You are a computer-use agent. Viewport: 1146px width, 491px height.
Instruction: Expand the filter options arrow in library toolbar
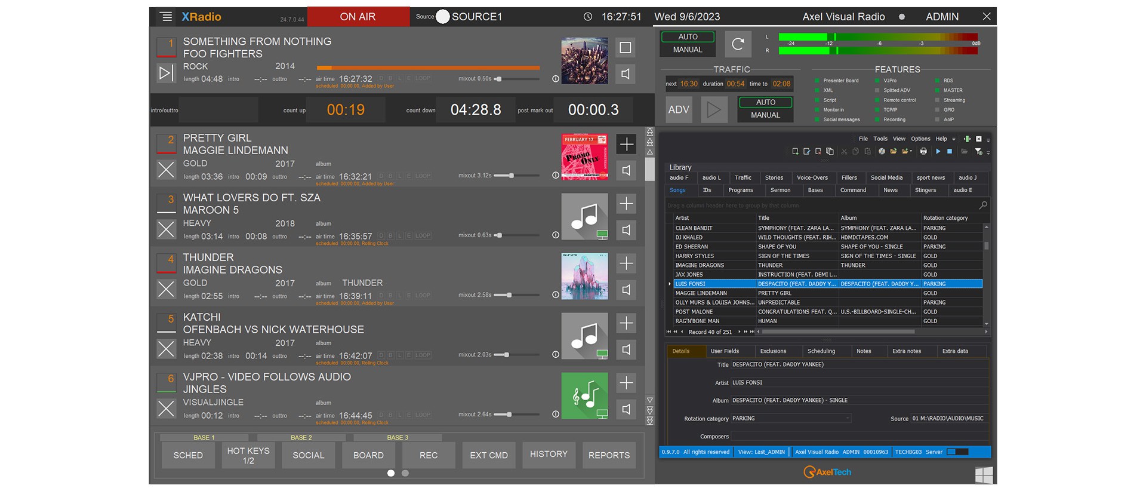[988, 153]
